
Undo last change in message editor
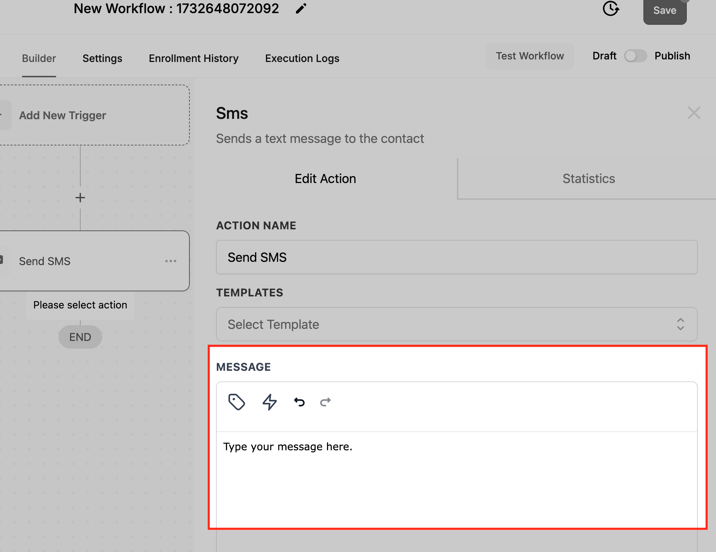299,402
